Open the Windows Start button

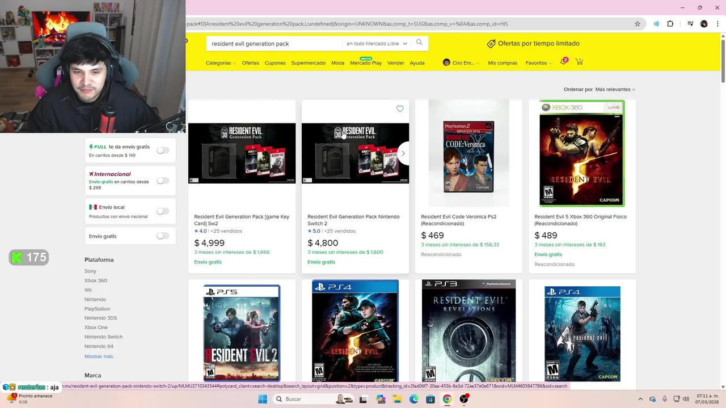click(x=263, y=399)
